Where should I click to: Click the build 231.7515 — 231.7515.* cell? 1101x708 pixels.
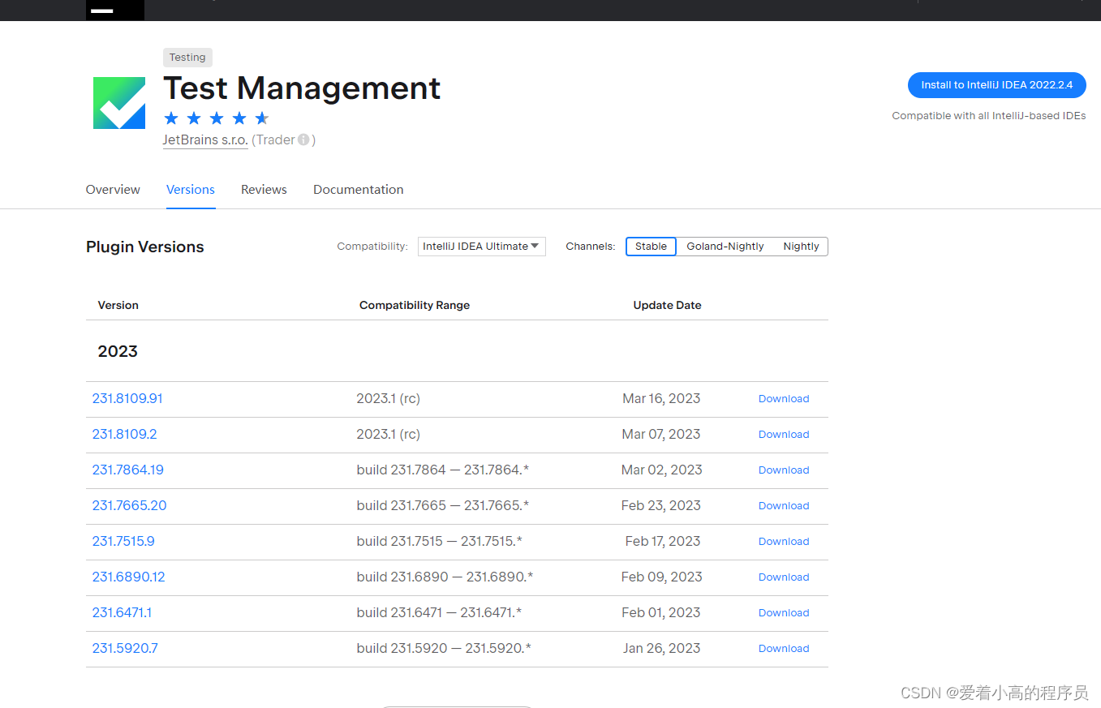point(440,542)
